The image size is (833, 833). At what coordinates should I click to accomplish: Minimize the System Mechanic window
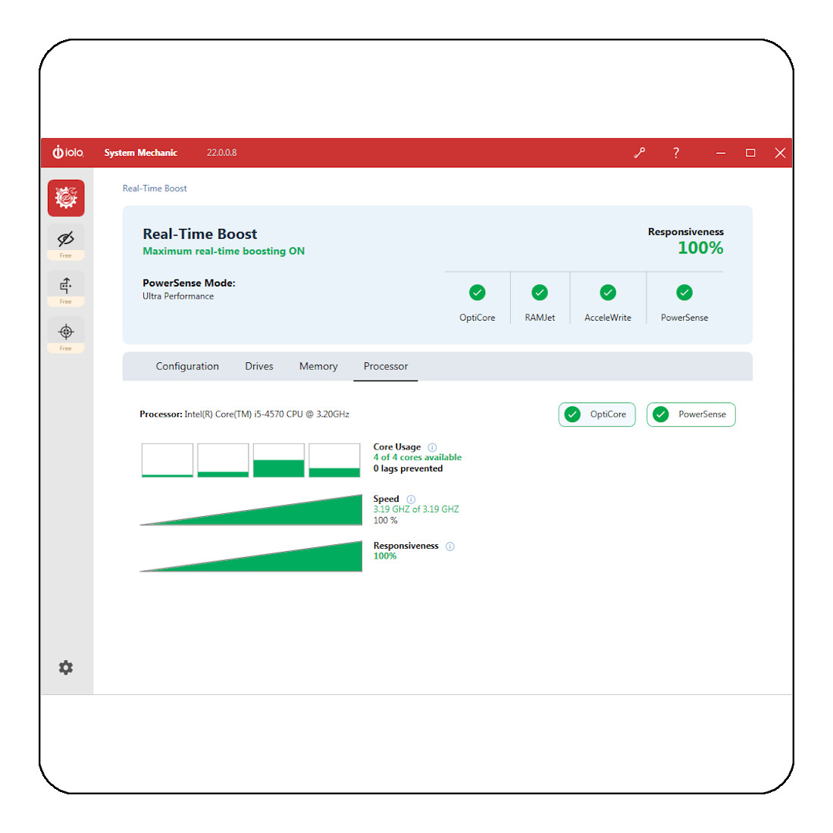pyautogui.click(x=720, y=153)
